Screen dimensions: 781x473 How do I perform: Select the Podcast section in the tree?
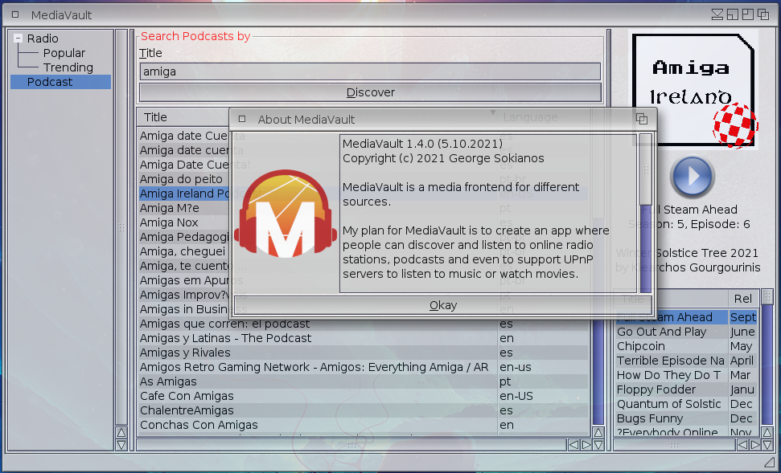tap(60, 82)
